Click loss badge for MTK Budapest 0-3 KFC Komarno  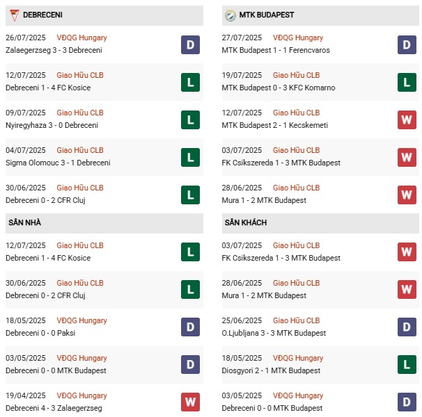(407, 82)
